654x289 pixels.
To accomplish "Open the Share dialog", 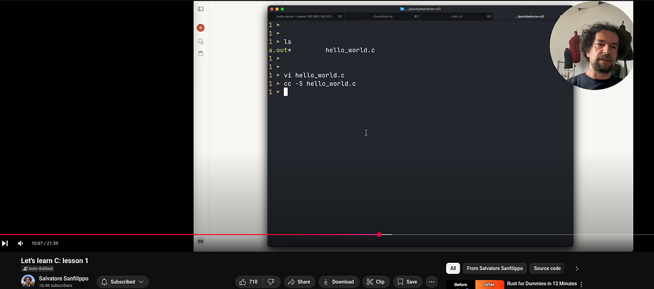I will click(x=299, y=282).
